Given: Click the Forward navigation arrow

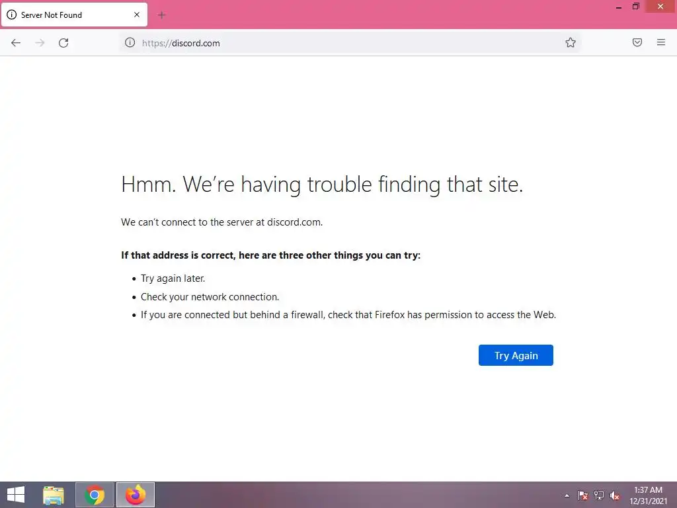Looking at the screenshot, I should click(x=40, y=43).
